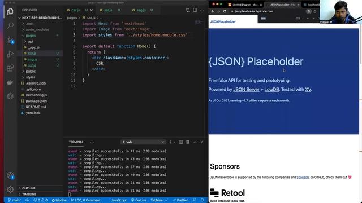Click the browser page vertical scrollbar

(361, 44)
